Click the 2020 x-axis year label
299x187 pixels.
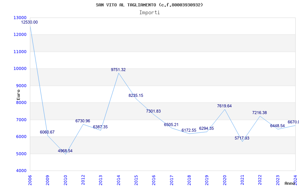click(x=225, y=180)
